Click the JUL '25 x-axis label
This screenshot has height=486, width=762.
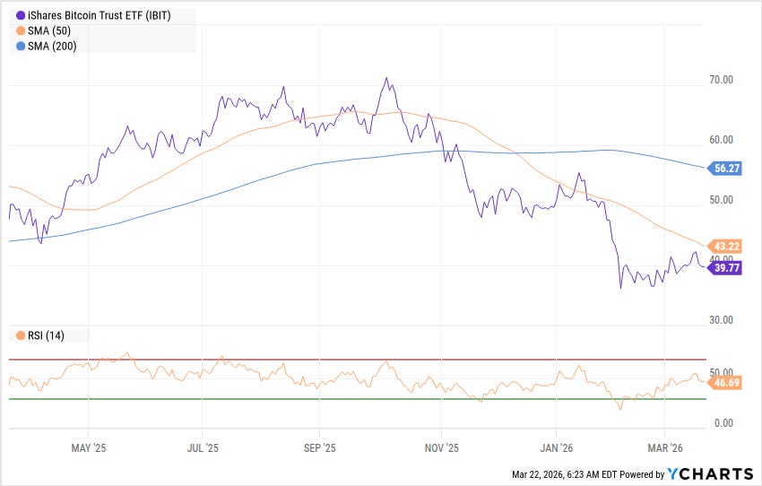point(203,448)
